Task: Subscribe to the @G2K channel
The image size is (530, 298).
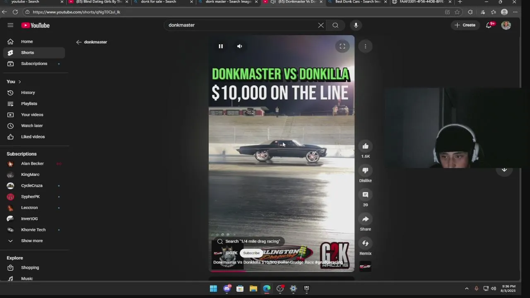Action: tap(251, 253)
